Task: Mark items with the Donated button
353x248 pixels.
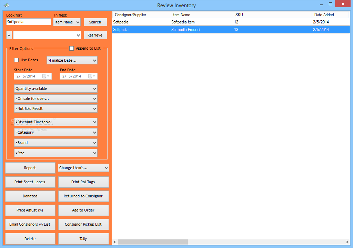Action: (30, 196)
